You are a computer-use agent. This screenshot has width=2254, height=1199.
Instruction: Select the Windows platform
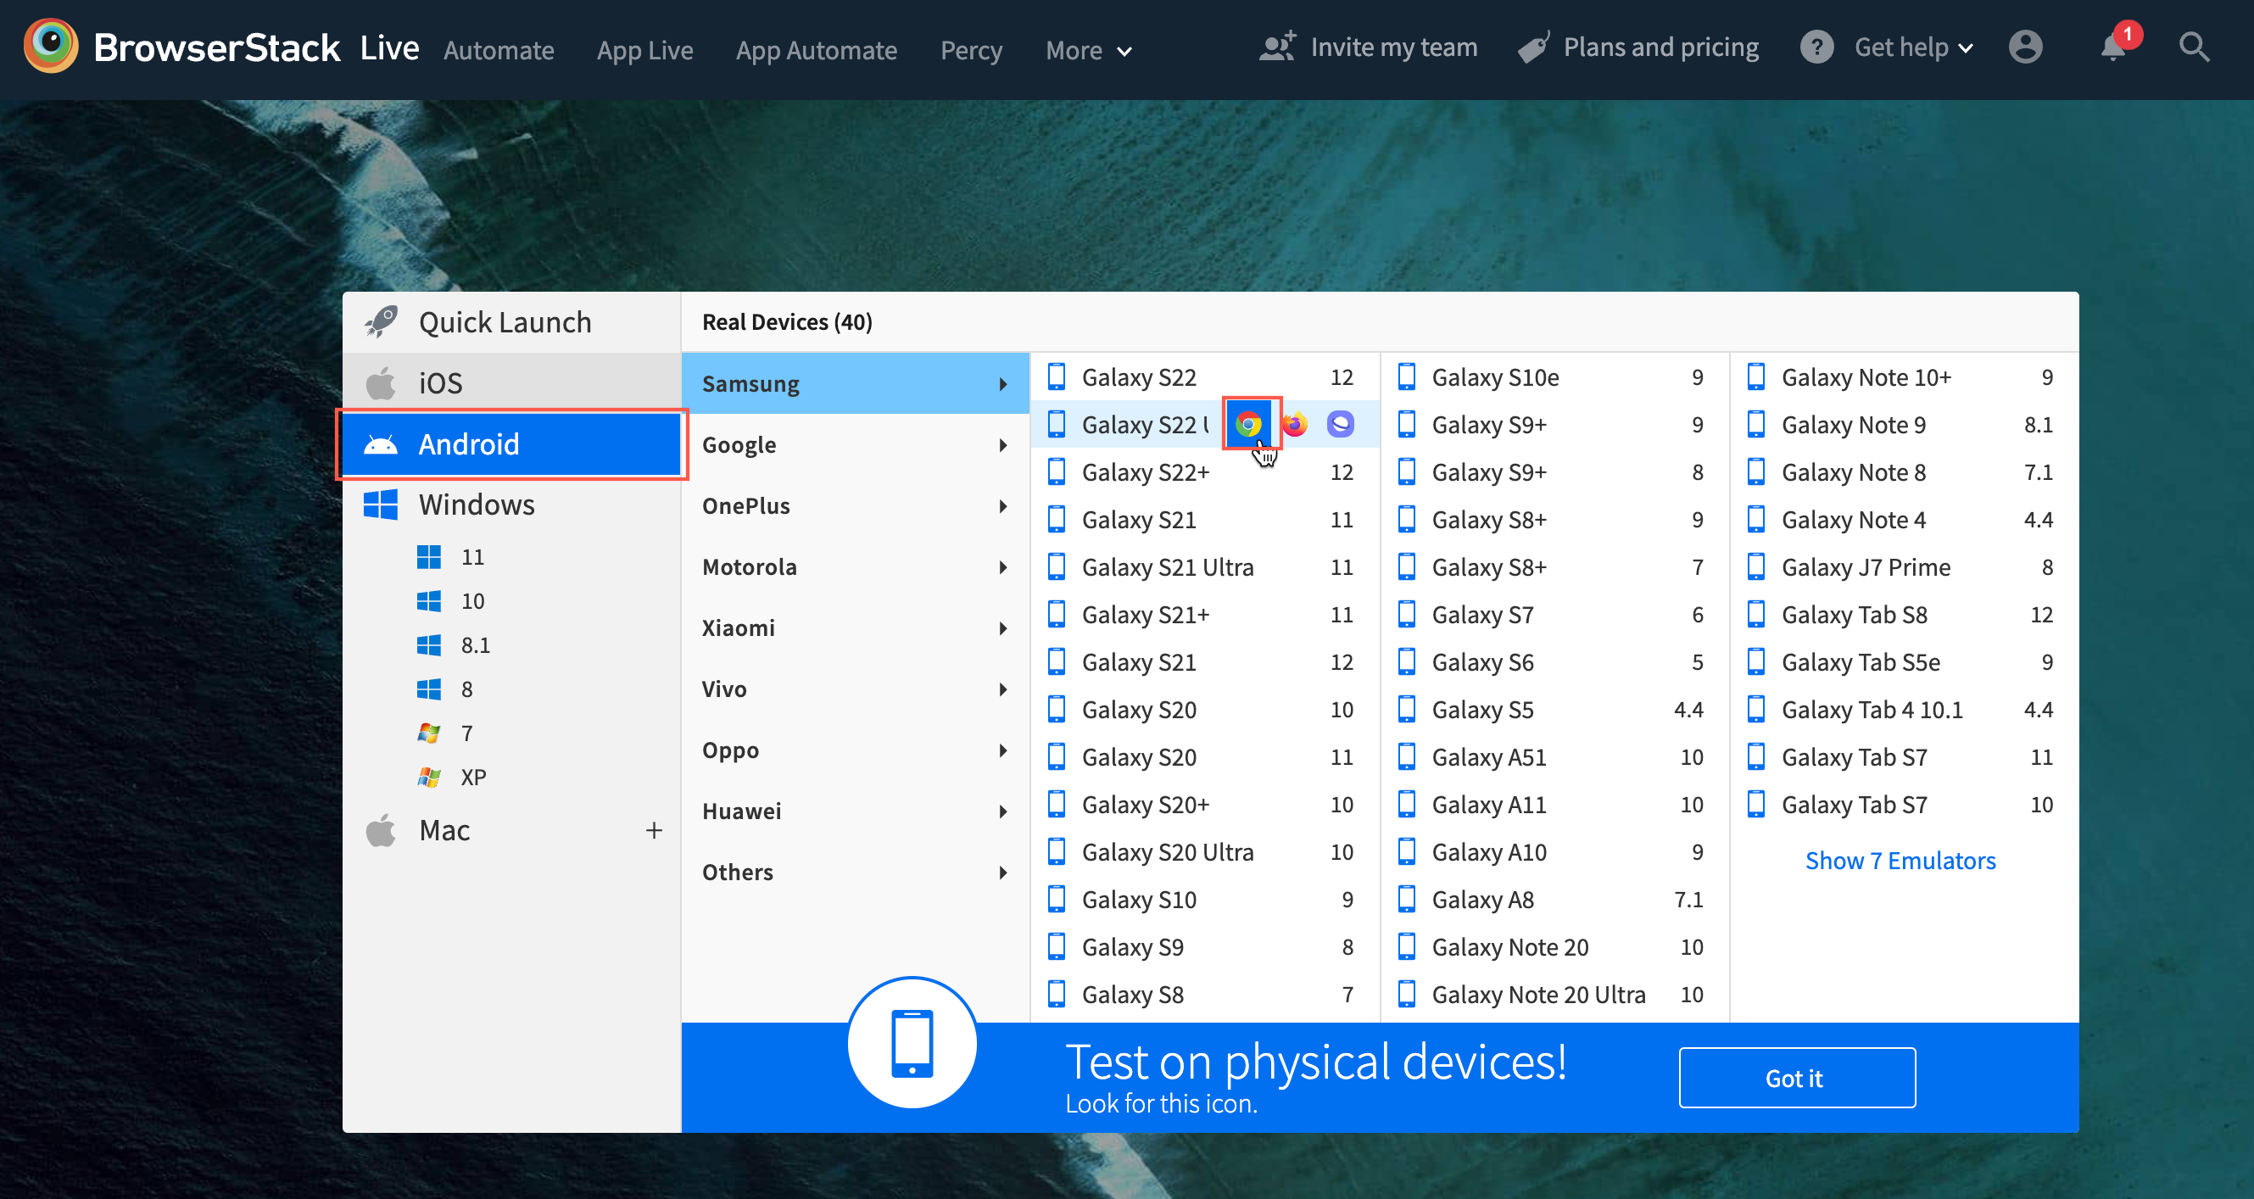tap(477, 504)
